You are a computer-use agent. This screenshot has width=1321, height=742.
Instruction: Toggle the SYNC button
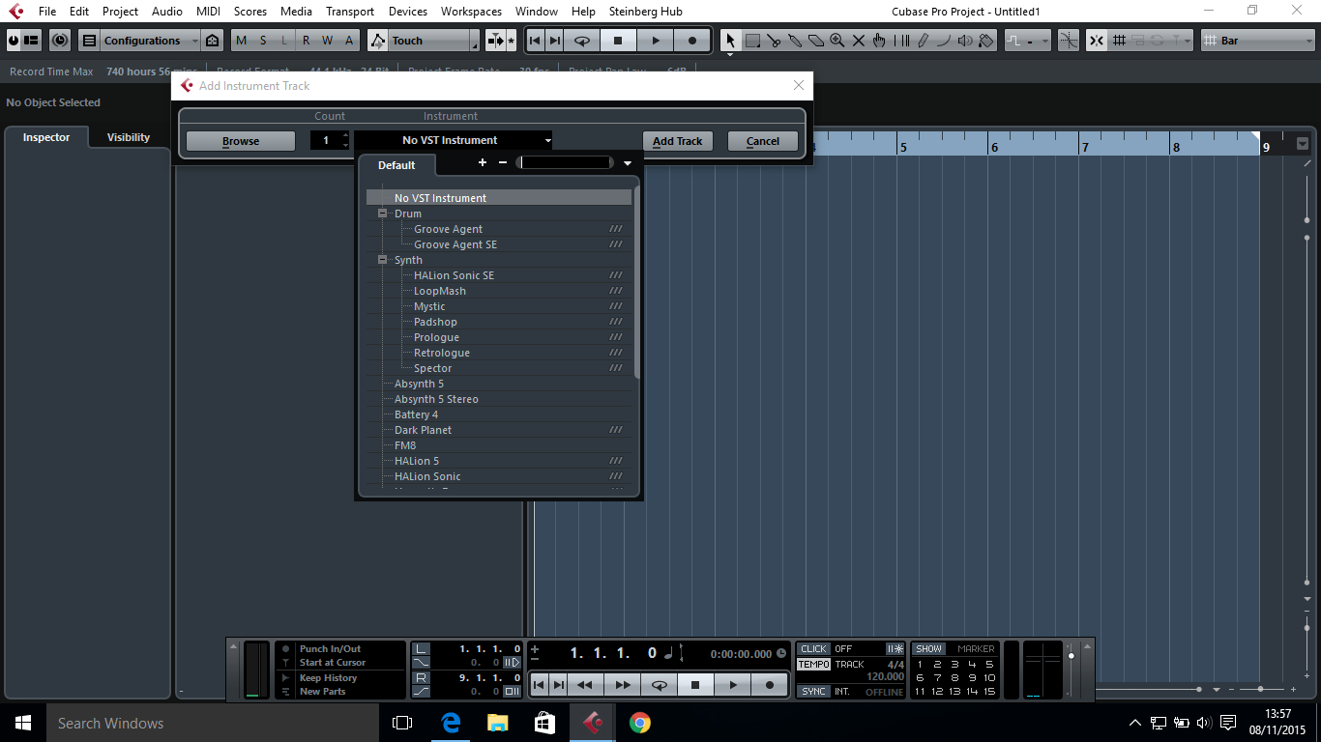813,692
